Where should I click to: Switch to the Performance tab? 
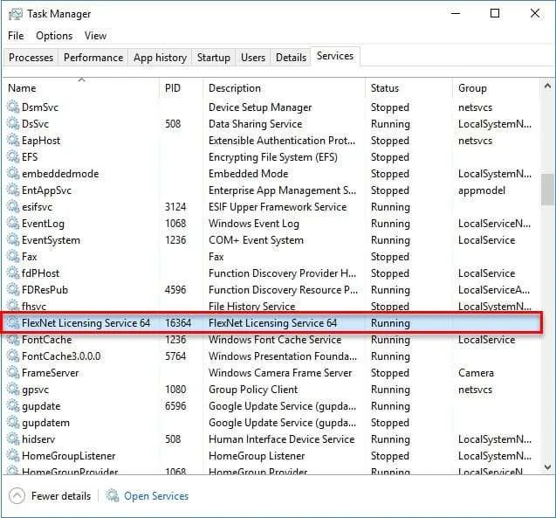93,58
